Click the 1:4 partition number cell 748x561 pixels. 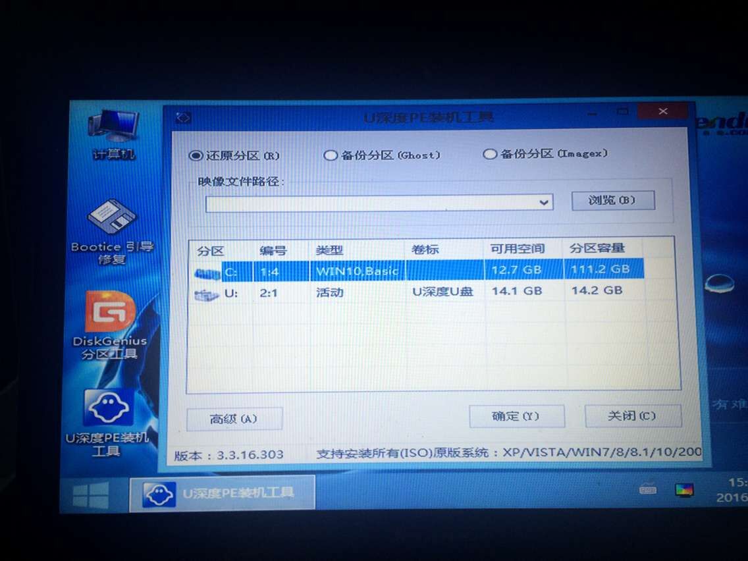click(x=269, y=273)
